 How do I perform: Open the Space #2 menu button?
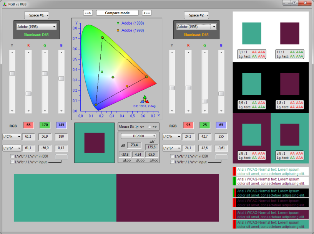click(196, 15)
